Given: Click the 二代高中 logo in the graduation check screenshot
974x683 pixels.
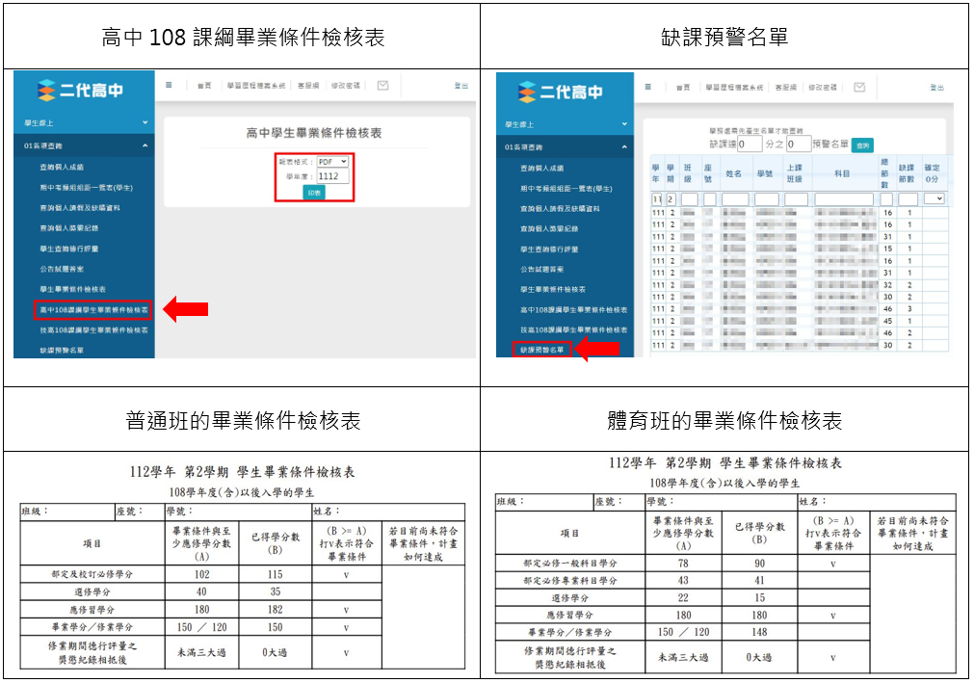Looking at the screenshot, I should pyautogui.click(x=82, y=91).
